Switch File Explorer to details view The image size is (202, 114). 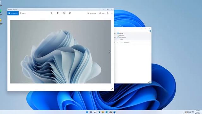coord(148,82)
